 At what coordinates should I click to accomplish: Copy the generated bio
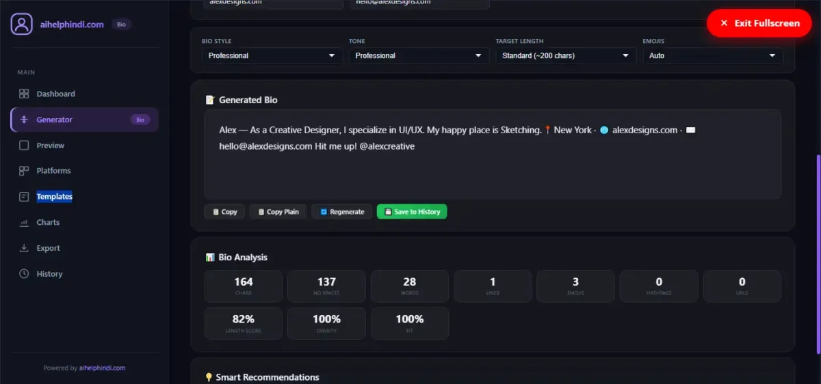tap(224, 212)
